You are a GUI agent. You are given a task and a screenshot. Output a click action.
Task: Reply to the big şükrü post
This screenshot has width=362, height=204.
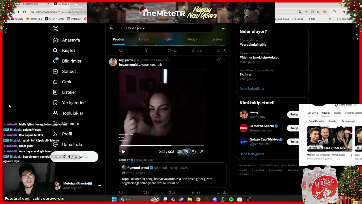pyautogui.click(x=121, y=192)
